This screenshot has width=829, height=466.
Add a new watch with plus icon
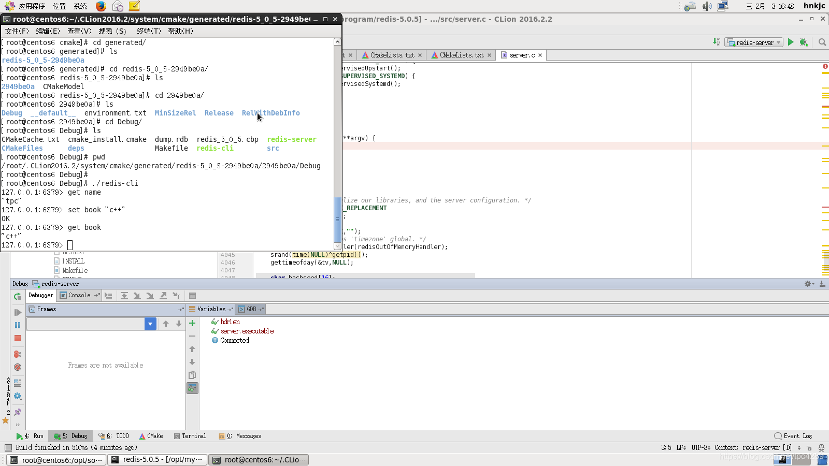click(192, 323)
